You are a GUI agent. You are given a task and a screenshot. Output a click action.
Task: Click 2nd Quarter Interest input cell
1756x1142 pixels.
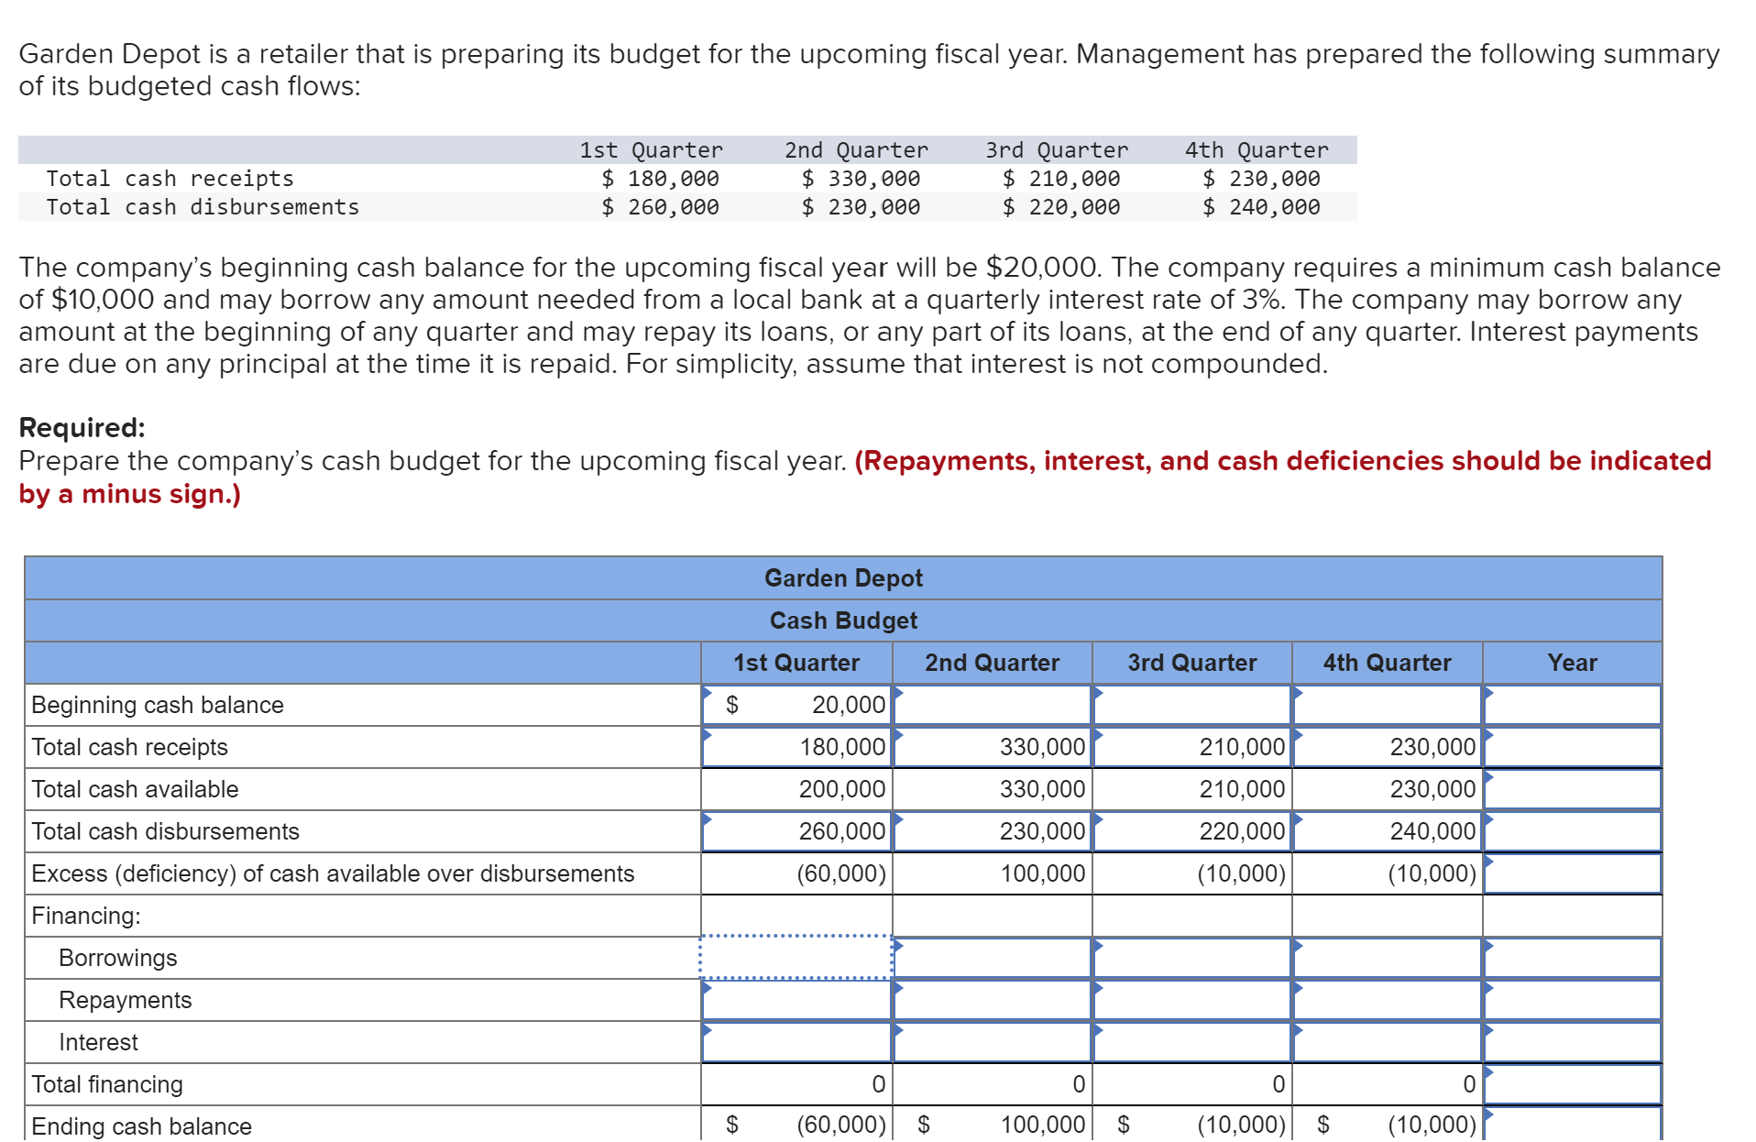[x=993, y=1042]
